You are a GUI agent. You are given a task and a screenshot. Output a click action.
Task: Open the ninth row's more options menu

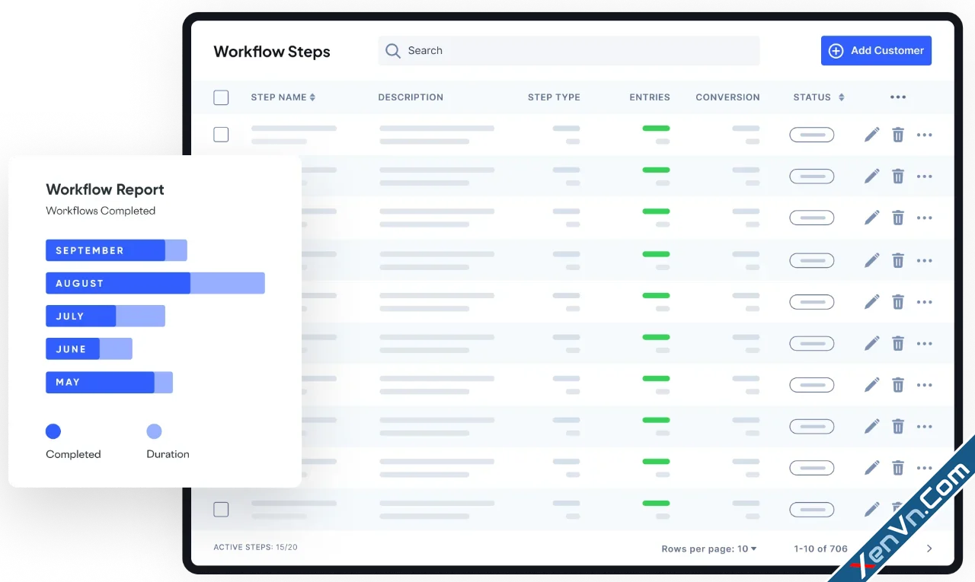pyautogui.click(x=925, y=468)
